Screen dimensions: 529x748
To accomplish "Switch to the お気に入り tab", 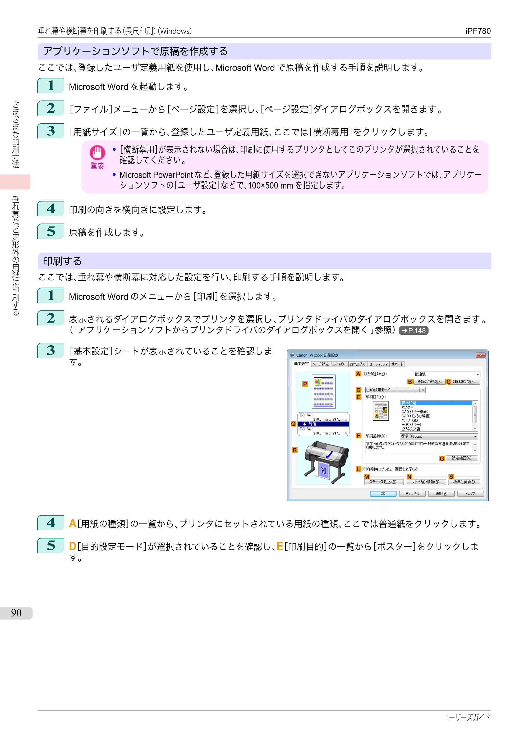I will coord(358,364).
